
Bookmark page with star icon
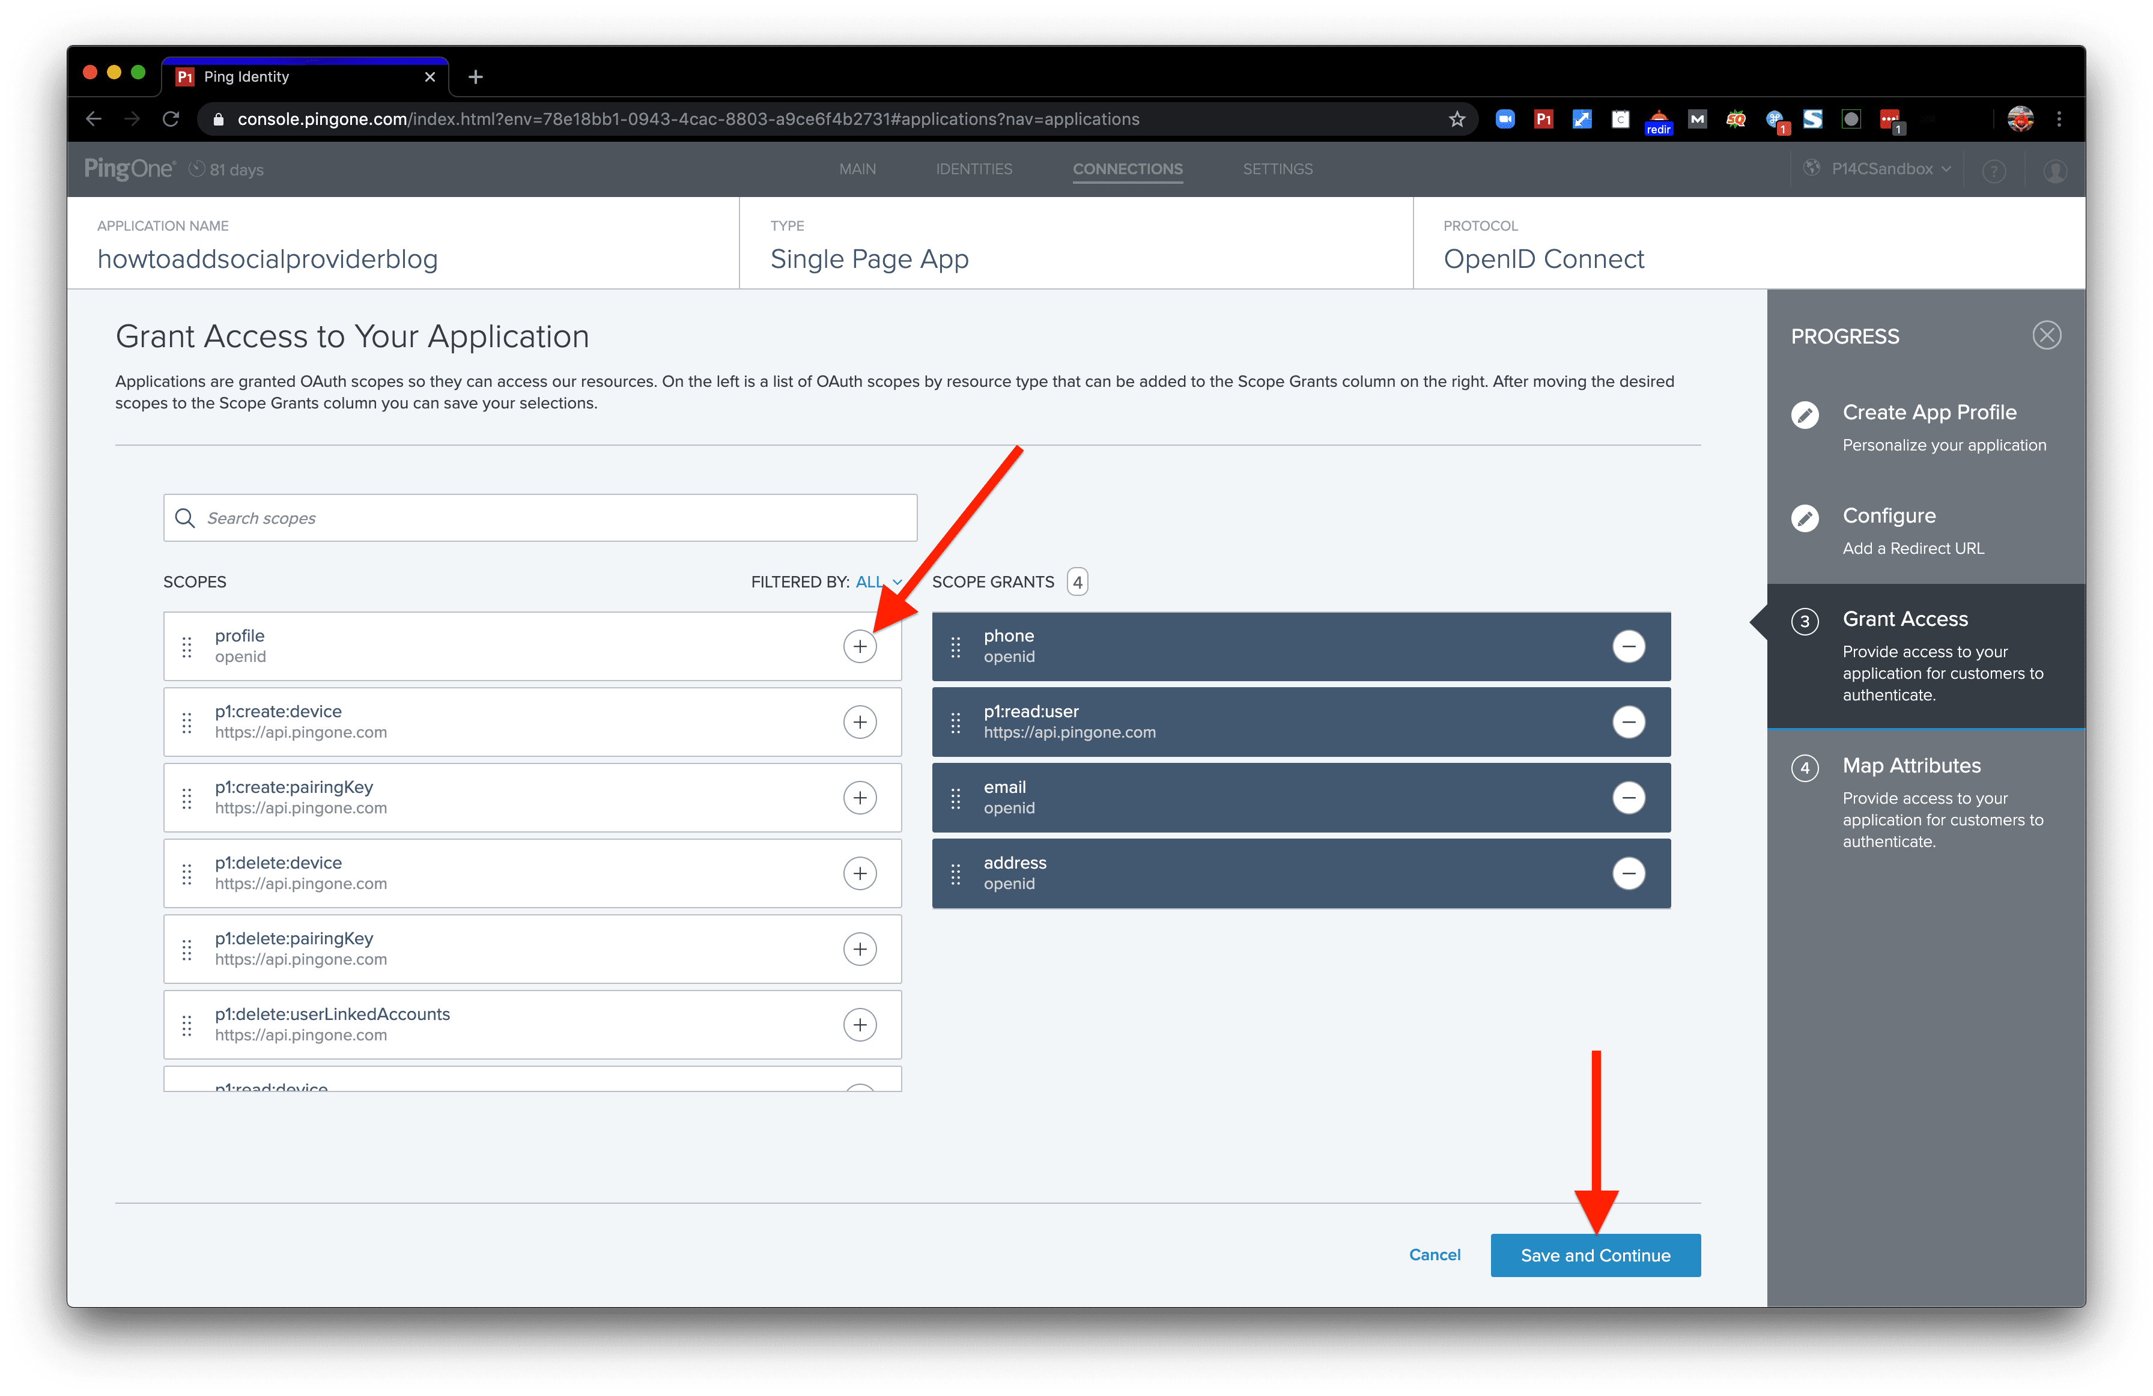[x=1456, y=120]
